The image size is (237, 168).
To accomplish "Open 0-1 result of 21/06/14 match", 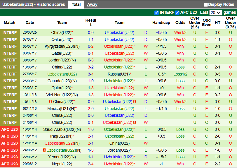I will coord(91,122).
